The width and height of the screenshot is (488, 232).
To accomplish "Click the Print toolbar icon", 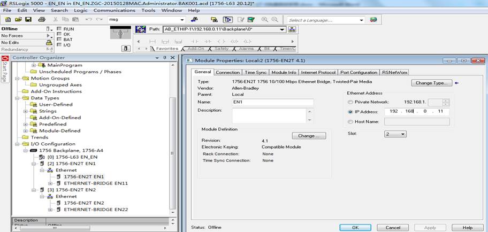I will [42, 19].
